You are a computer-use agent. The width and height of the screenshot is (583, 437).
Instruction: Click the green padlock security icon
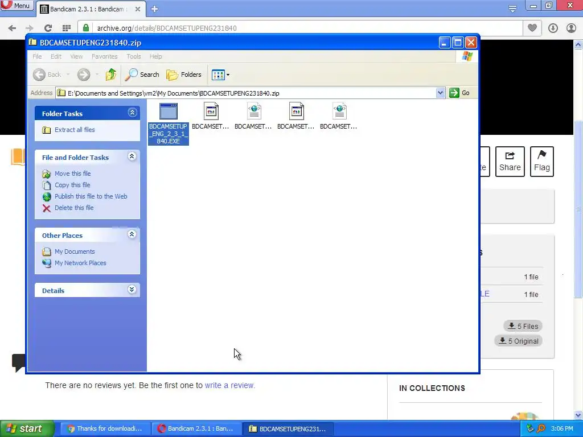coord(86,28)
